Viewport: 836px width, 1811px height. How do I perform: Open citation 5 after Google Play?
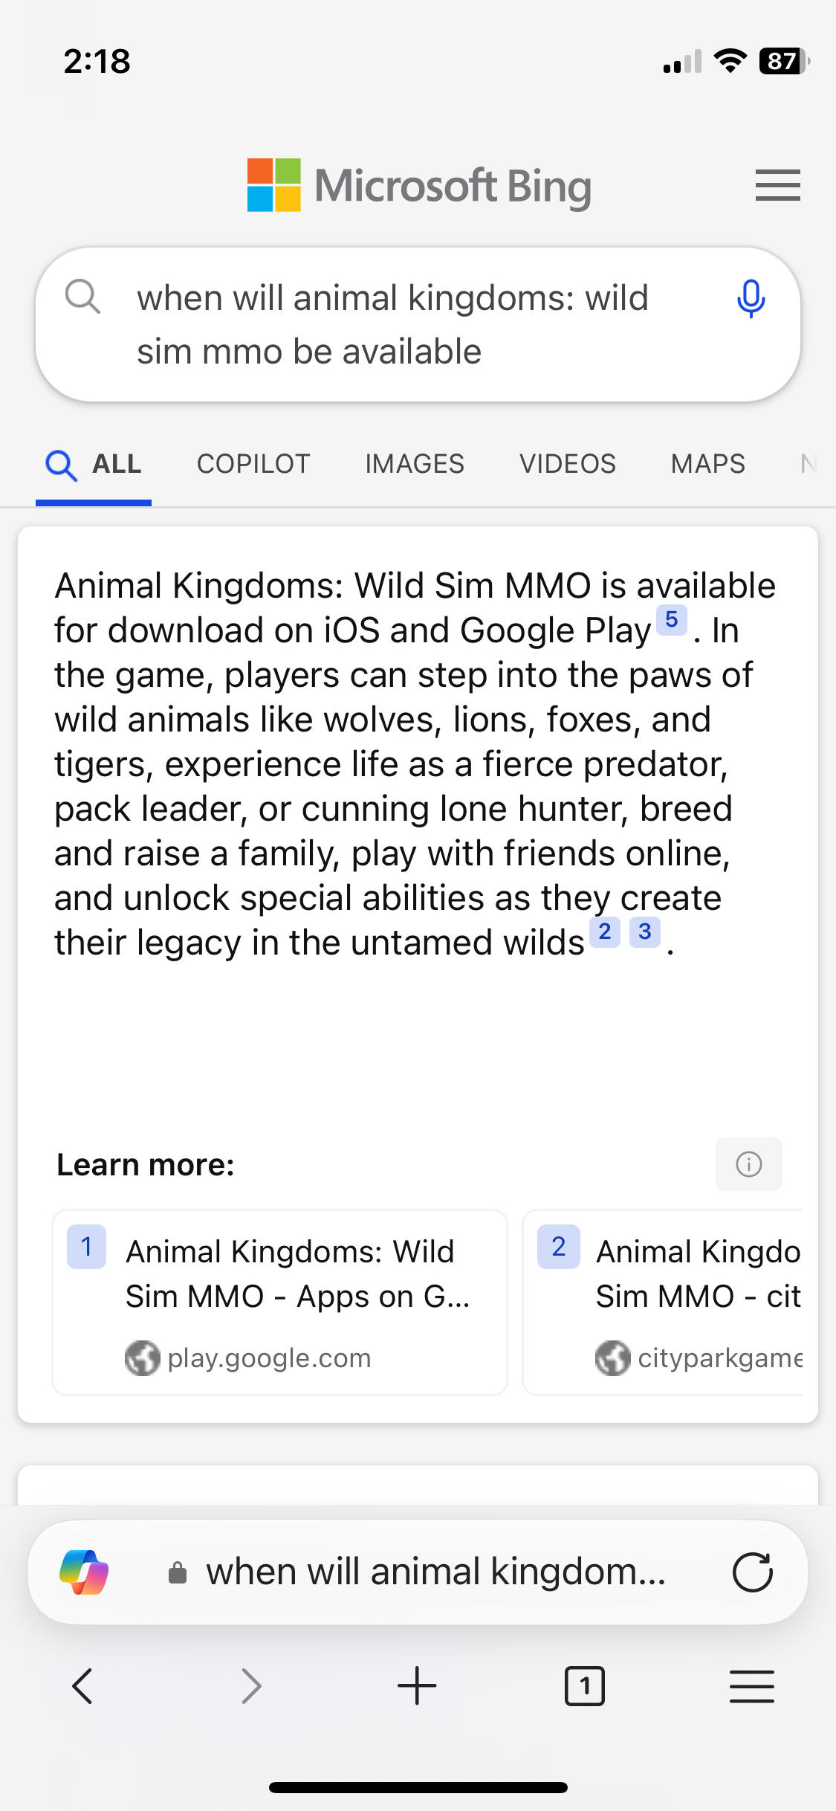[x=671, y=619]
